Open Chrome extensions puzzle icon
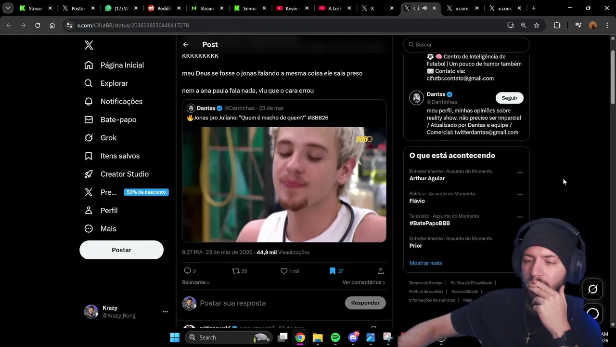This screenshot has height=347, width=616. point(557,25)
